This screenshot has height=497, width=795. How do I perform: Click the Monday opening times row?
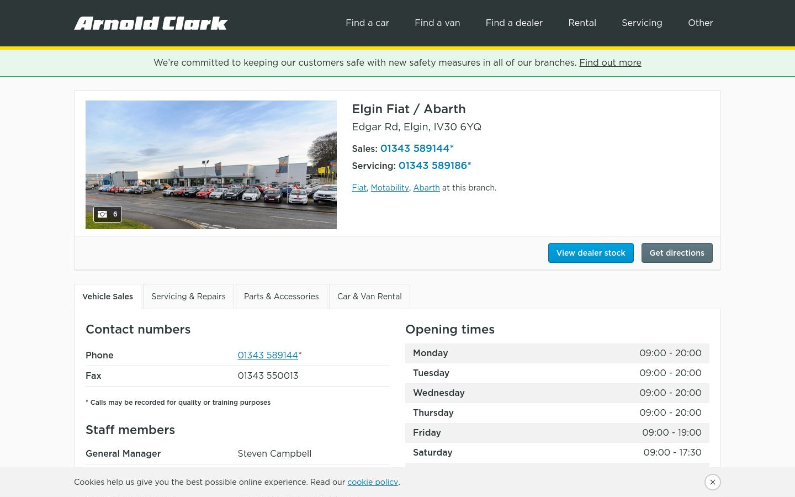[x=557, y=353]
